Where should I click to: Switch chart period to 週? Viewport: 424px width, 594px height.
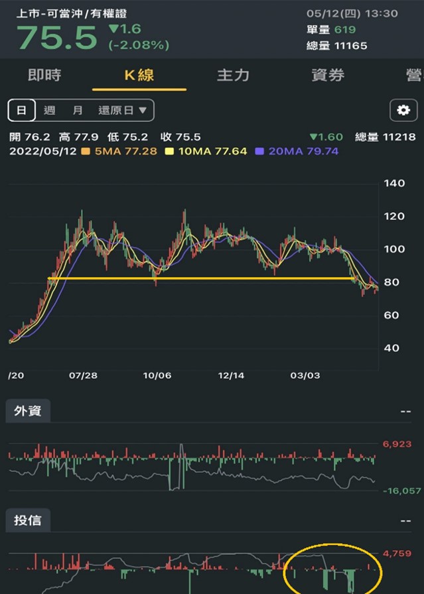(x=49, y=110)
